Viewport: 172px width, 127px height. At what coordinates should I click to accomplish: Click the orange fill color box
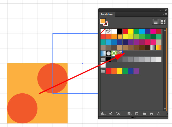[x=102, y=21]
